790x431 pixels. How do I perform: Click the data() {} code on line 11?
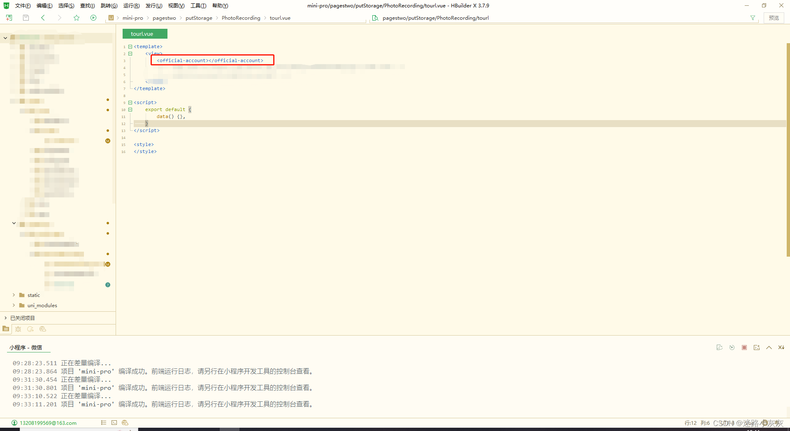click(x=171, y=116)
